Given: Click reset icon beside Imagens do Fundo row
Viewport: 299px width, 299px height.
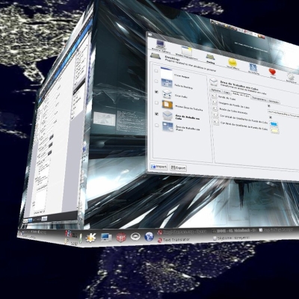Looking at the screenshot, I should coord(215,102).
